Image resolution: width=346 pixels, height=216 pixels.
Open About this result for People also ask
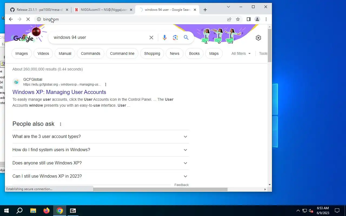click(x=61, y=124)
